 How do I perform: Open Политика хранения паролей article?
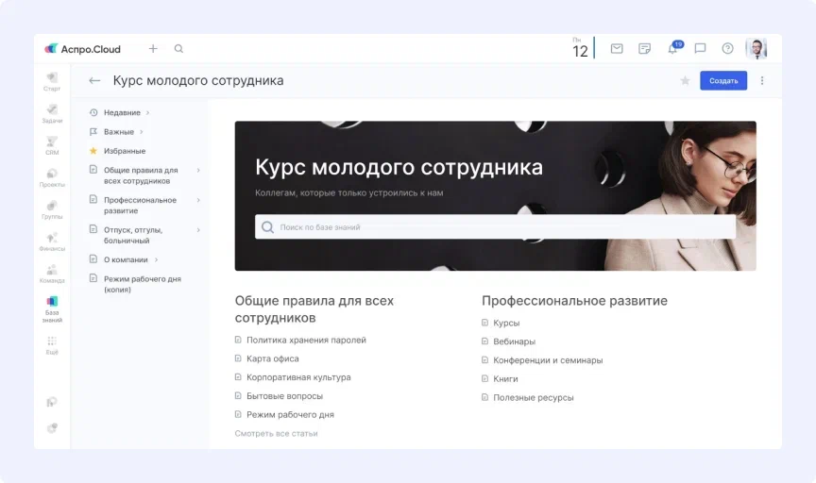tap(306, 340)
